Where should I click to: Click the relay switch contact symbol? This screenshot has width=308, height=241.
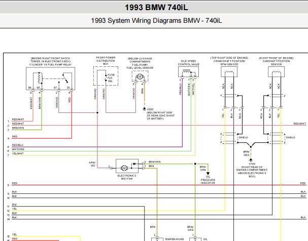tap(65, 78)
